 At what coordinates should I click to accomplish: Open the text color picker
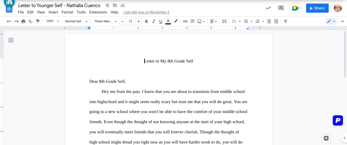(168, 21)
